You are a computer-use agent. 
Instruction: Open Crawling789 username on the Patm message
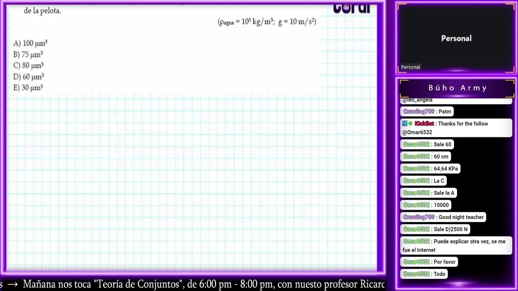pyautogui.click(x=419, y=112)
